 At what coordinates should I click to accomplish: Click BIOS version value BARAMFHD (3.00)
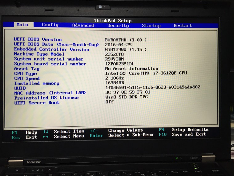[x=126, y=40]
